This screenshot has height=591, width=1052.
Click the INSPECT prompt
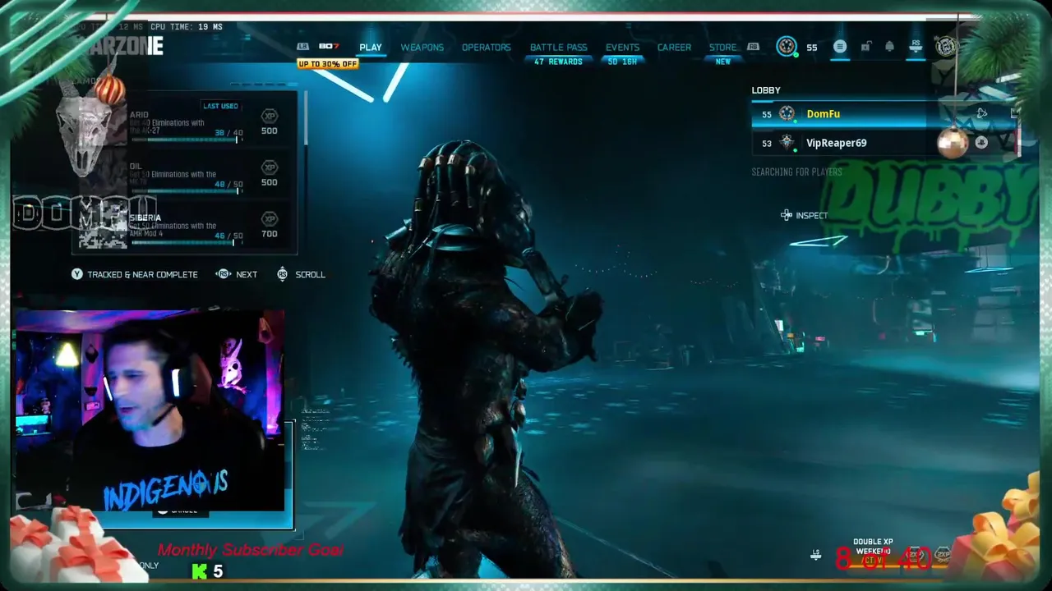[x=804, y=215]
